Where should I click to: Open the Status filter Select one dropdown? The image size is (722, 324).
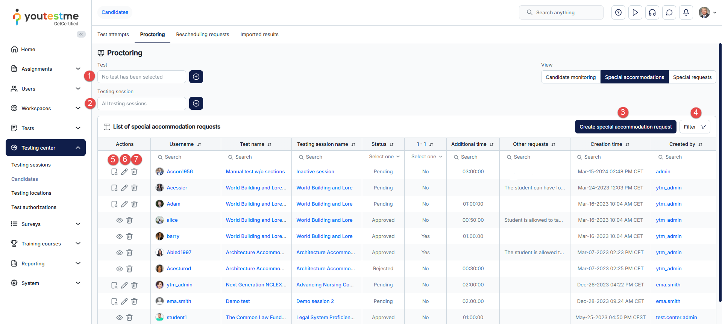point(384,157)
